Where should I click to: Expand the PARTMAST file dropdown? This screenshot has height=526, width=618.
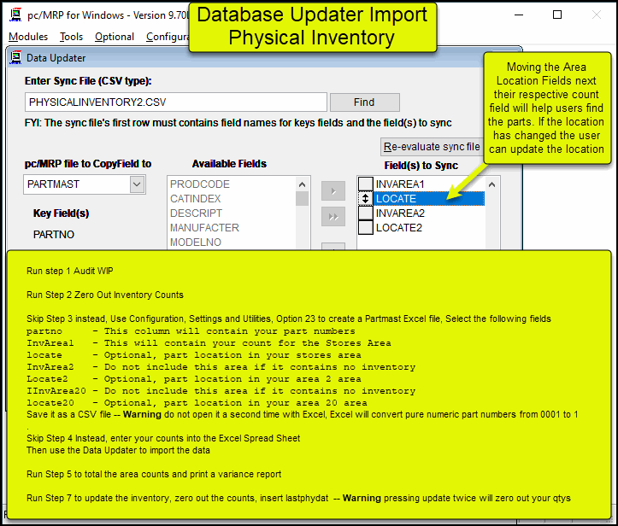(137, 184)
